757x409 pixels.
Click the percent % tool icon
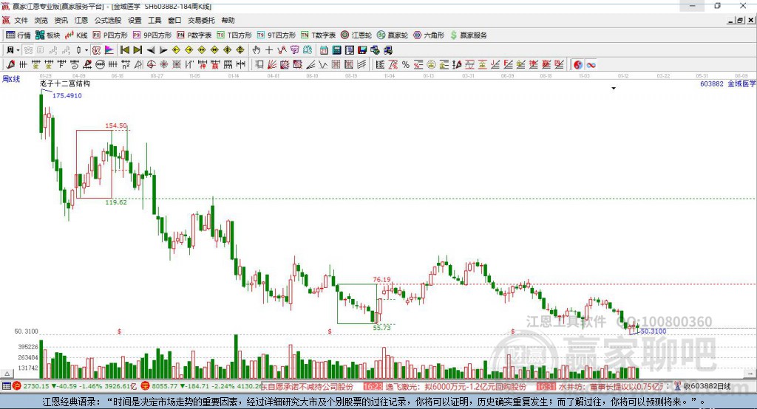click(406, 65)
